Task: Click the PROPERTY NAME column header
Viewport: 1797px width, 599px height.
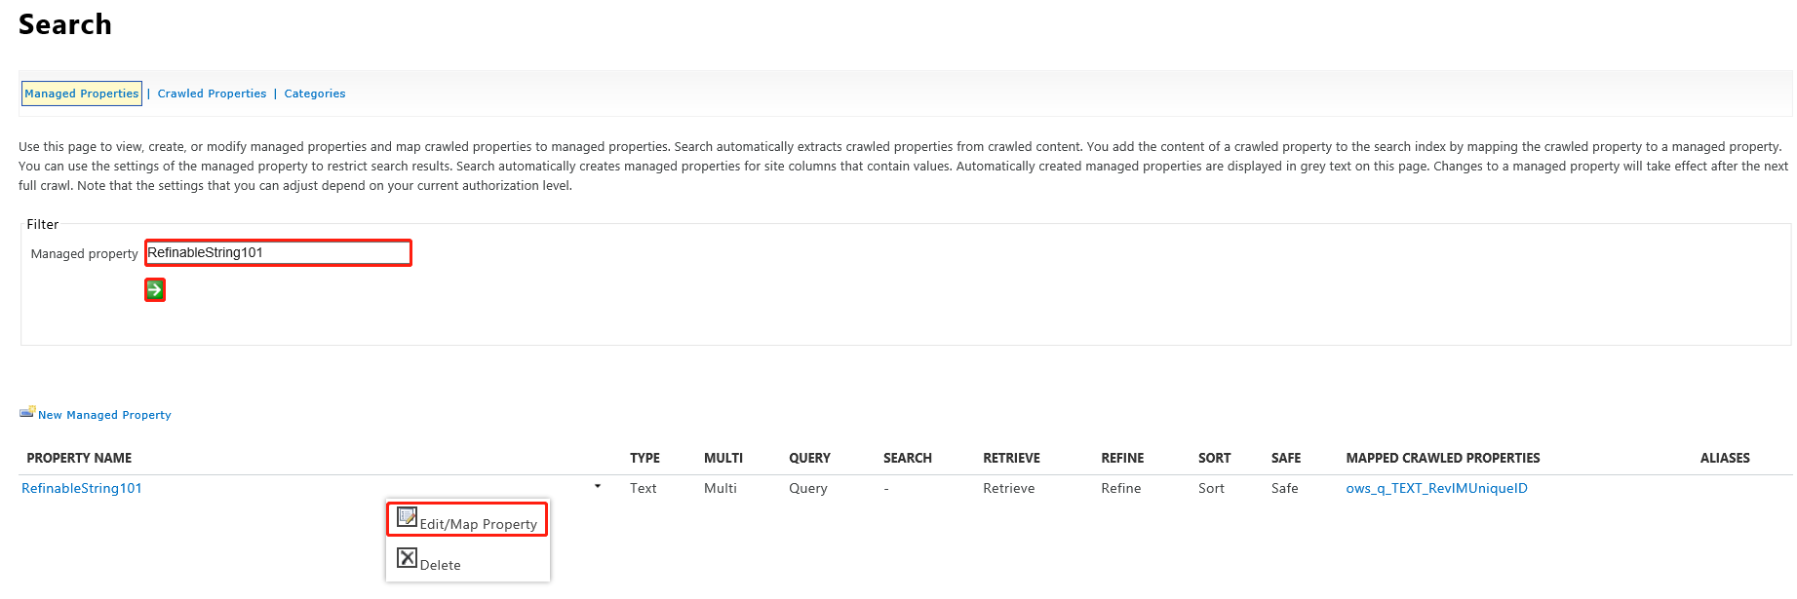Action: pyautogui.click(x=79, y=458)
